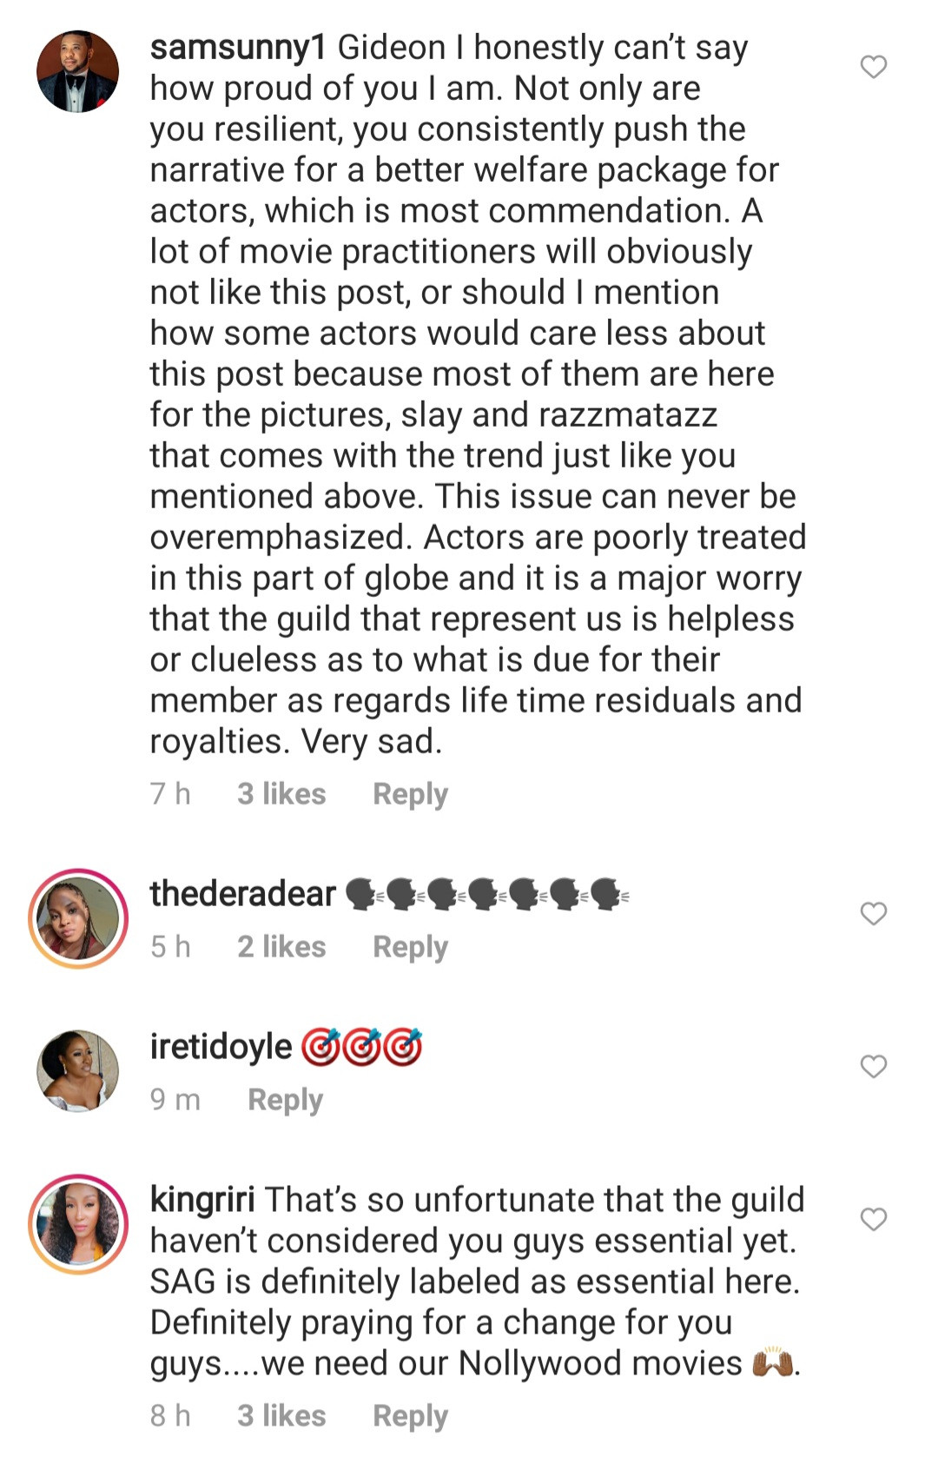The height and width of the screenshot is (1463, 938).
Task: View thederadear's story from avatar
Action: tap(78, 918)
